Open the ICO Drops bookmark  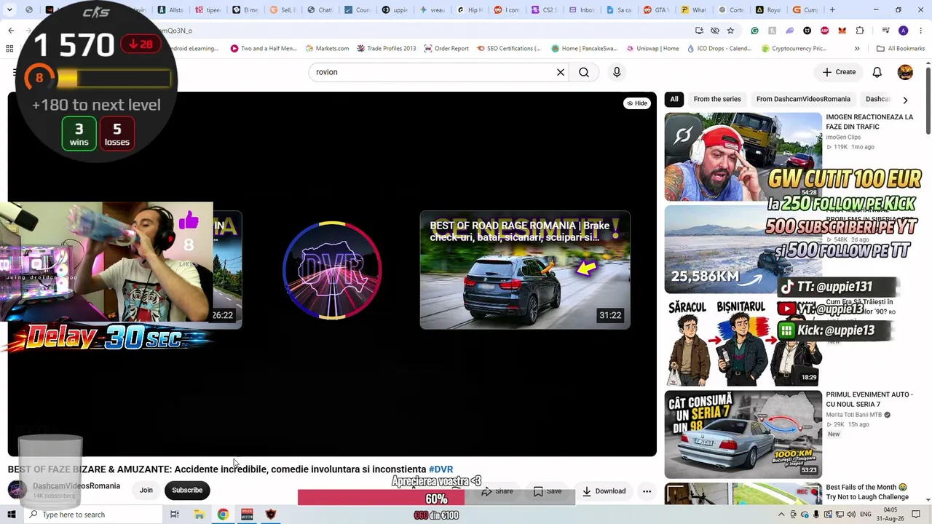coord(719,49)
